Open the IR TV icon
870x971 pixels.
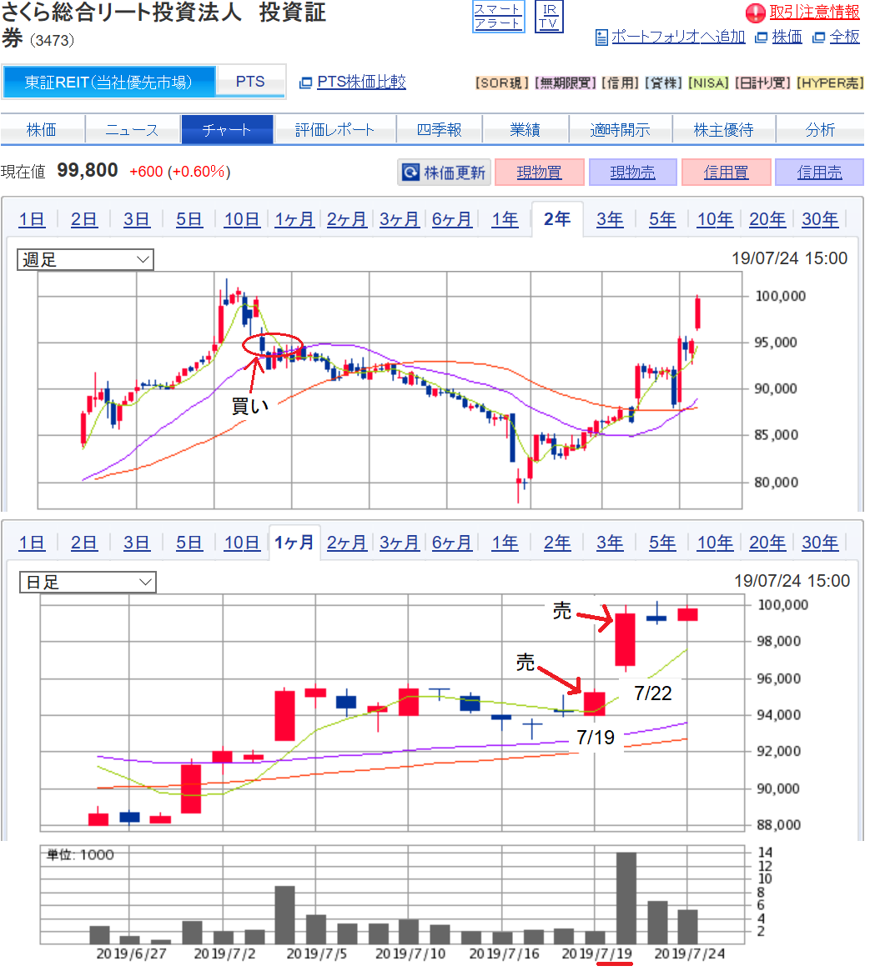click(549, 17)
